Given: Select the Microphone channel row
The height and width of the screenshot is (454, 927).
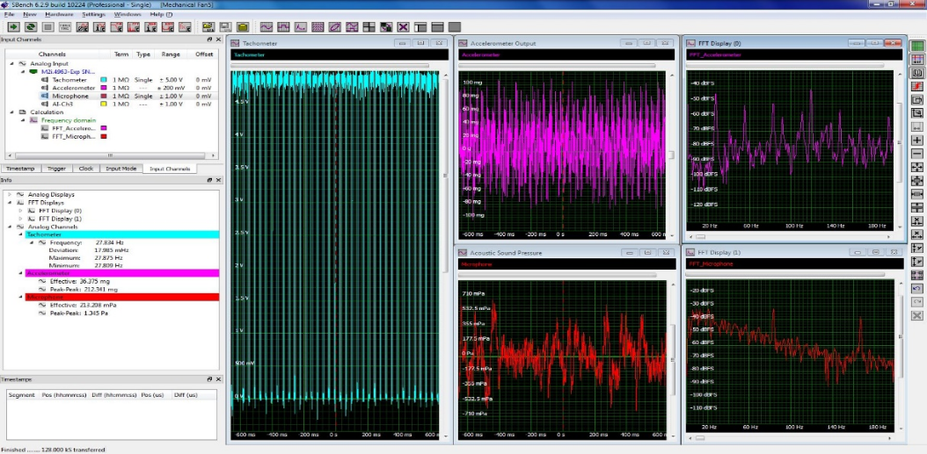Looking at the screenshot, I should (70, 96).
